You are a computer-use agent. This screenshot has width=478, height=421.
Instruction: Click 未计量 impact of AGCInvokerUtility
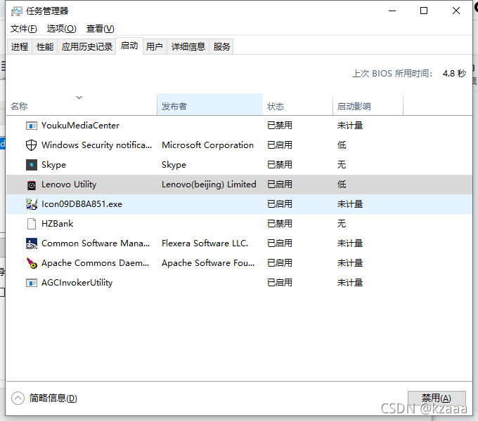pyautogui.click(x=349, y=283)
